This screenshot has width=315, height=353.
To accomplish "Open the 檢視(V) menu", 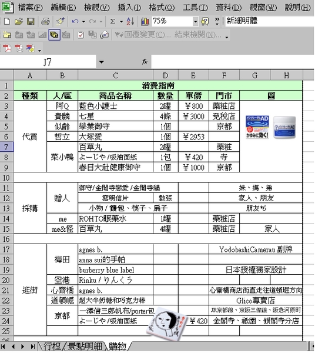I will point(97,8).
